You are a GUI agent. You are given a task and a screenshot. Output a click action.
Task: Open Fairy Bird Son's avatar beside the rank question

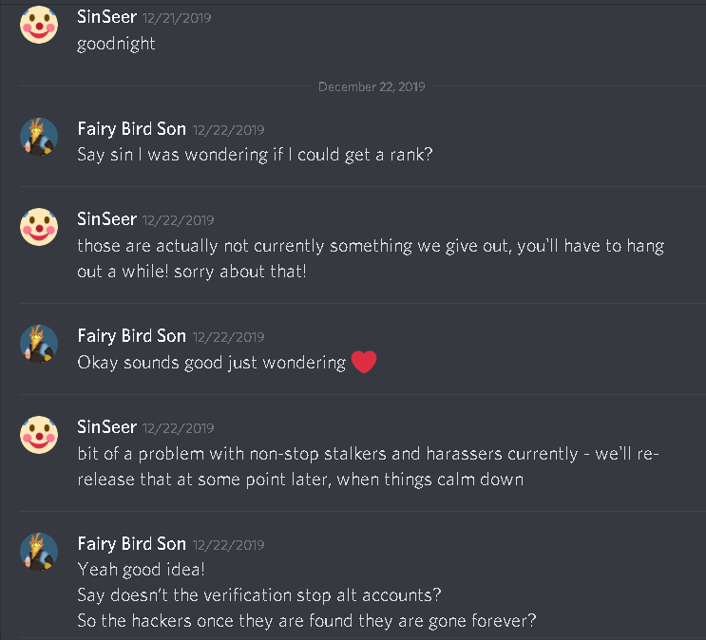[x=39, y=138]
